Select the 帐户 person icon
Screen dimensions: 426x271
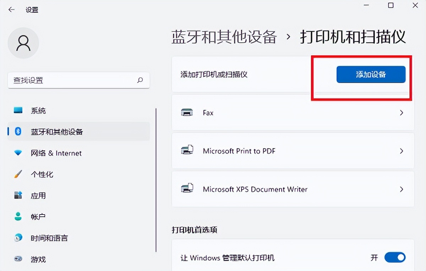[18, 217]
